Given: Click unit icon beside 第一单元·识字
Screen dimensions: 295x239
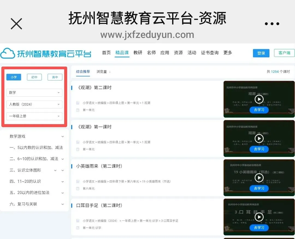Looking at the screenshot, I should pos(78,228).
